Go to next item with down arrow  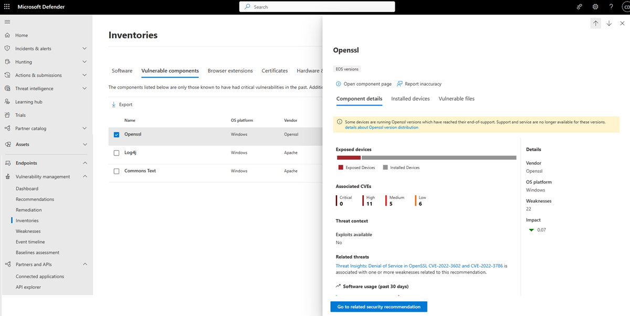click(x=609, y=23)
